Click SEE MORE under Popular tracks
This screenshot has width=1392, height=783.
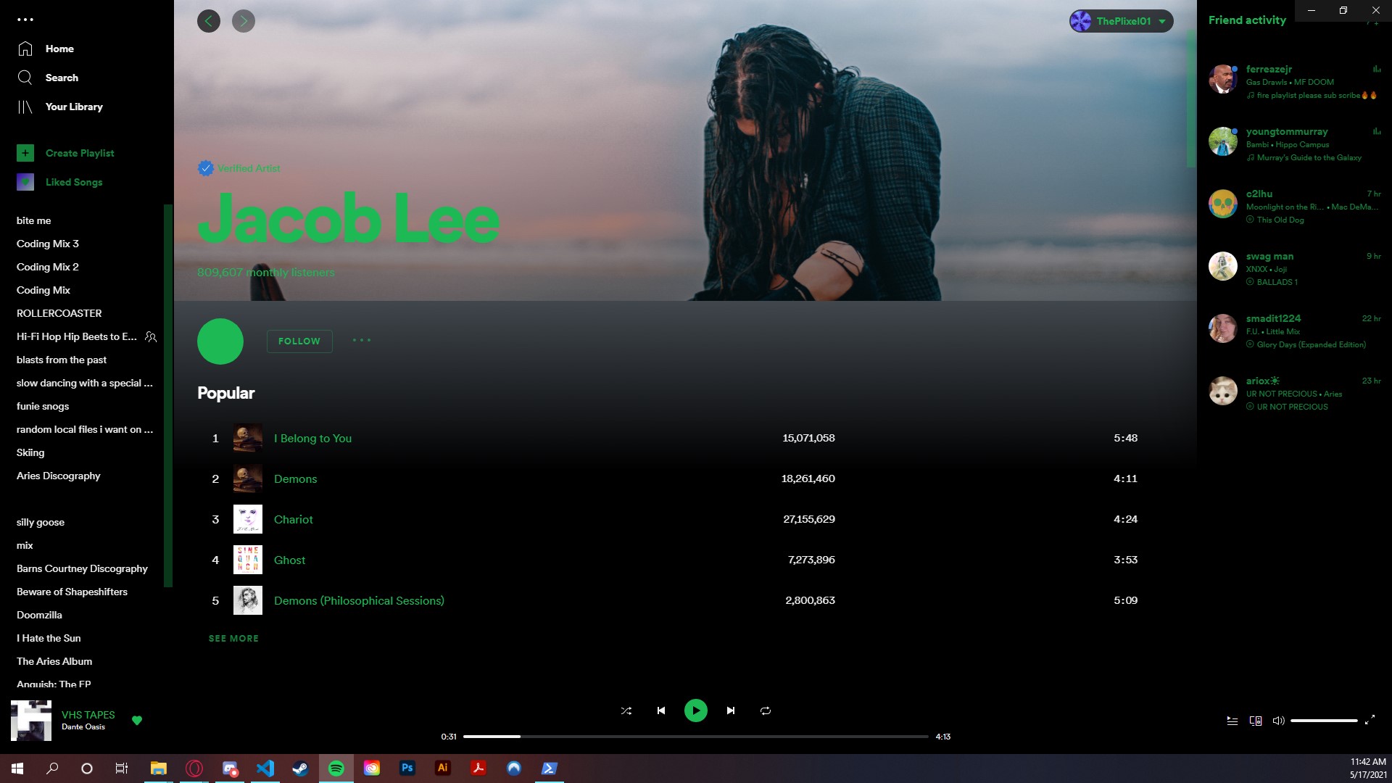(233, 638)
